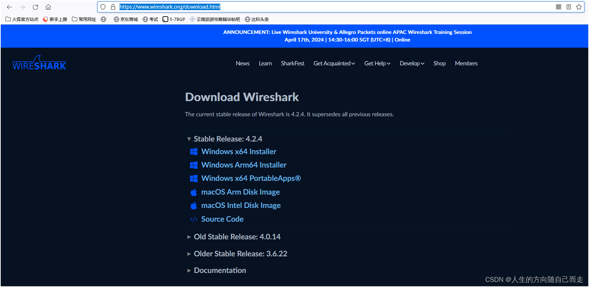Image resolution: width=589 pixels, height=287 pixels.
Task: Click the code brackets icon beside Source Code
Action: 194,219
